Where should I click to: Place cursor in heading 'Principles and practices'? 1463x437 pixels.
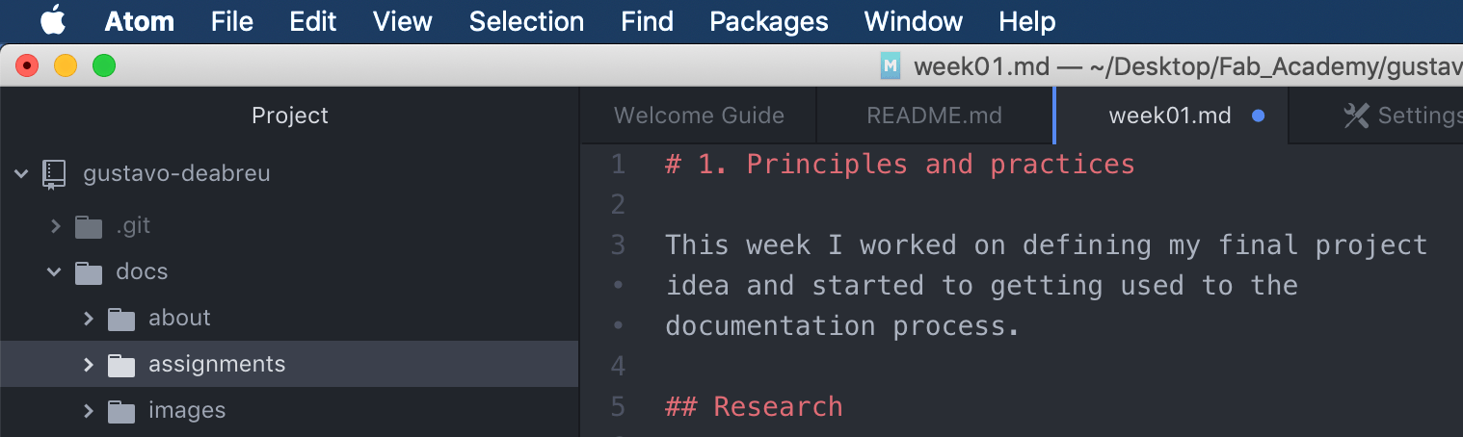click(941, 165)
